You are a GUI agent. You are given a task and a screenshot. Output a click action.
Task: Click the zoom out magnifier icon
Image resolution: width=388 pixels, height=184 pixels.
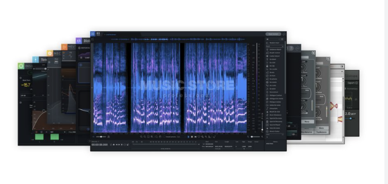[x=145, y=136]
